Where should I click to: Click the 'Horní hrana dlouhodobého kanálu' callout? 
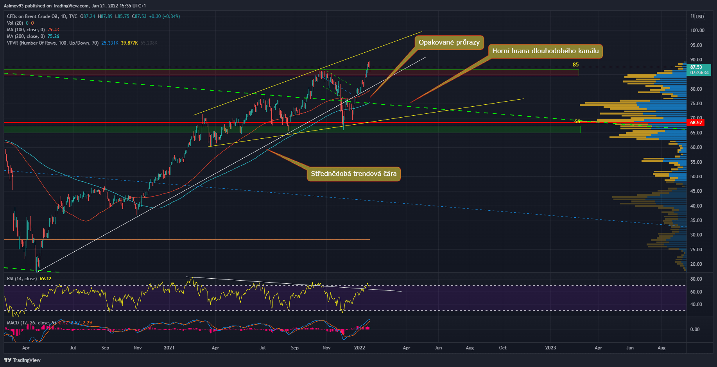pos(545,51)
